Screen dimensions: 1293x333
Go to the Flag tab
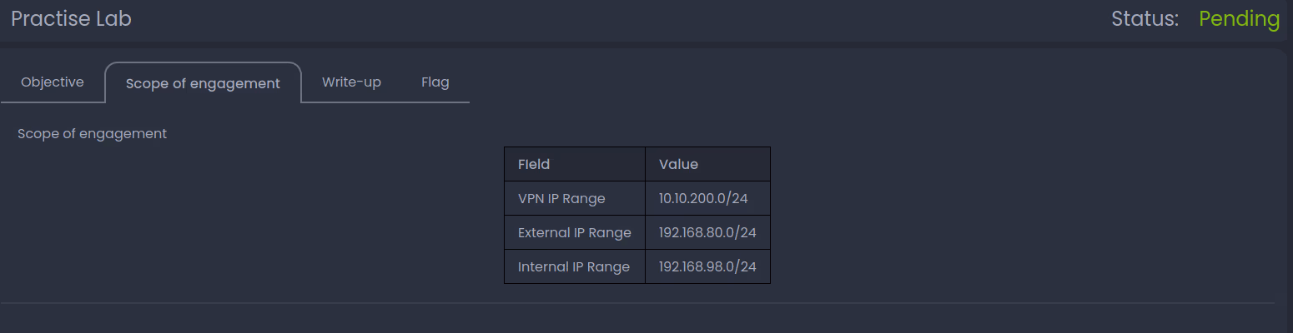[435, 82]
